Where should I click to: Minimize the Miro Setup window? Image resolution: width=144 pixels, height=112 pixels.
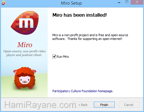[x=119, y=3]
